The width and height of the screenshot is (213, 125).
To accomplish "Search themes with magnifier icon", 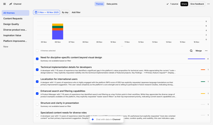I will pos(191,51).
